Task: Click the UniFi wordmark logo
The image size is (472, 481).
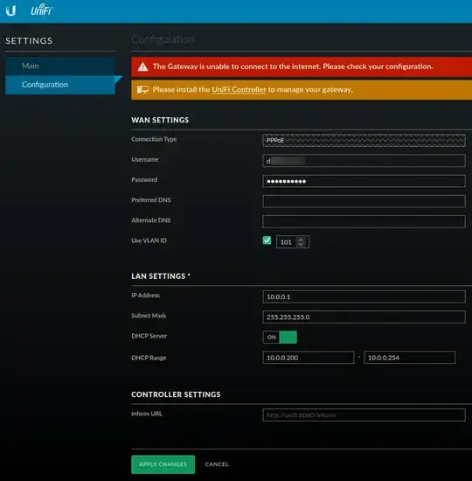Action: [x=41, y=10]
